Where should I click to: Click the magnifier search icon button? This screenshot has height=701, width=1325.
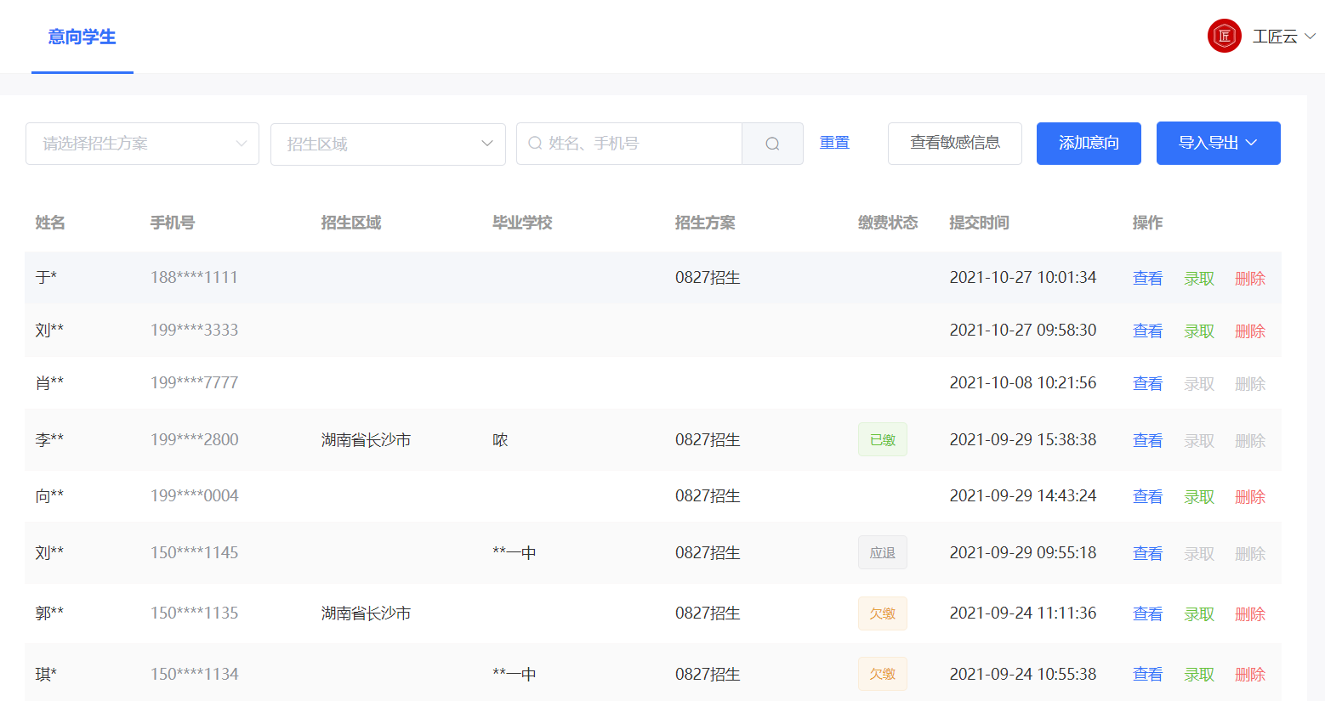(x=771, y=144)
